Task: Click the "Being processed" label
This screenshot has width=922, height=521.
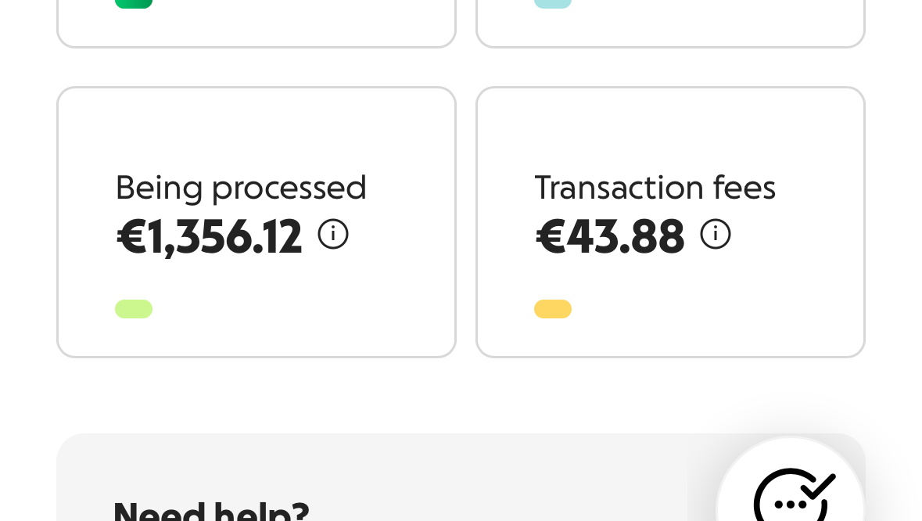Action: (241, 188)
